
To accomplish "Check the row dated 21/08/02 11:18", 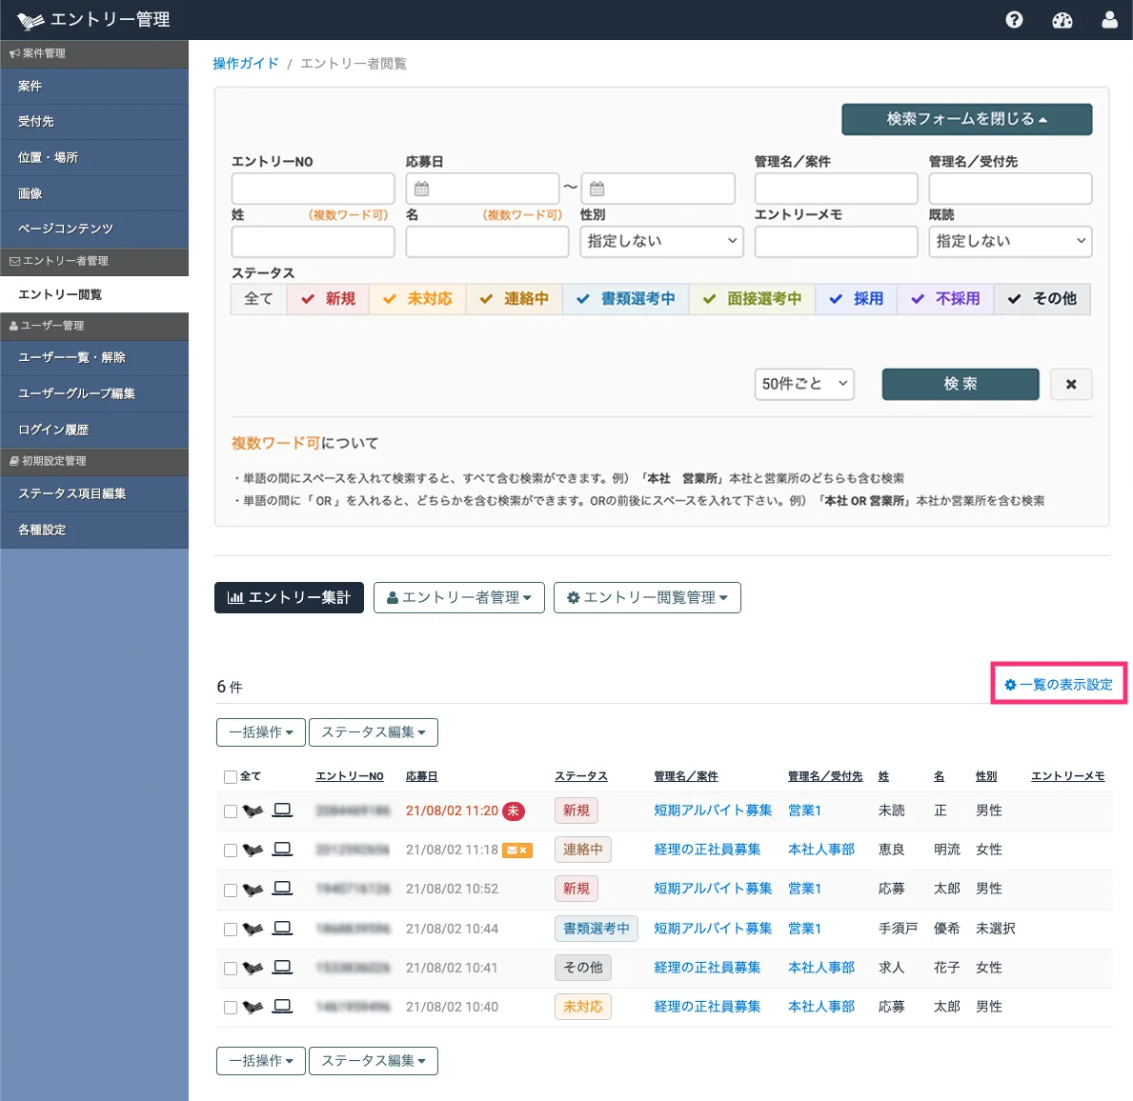I will [x=231, y=851].
